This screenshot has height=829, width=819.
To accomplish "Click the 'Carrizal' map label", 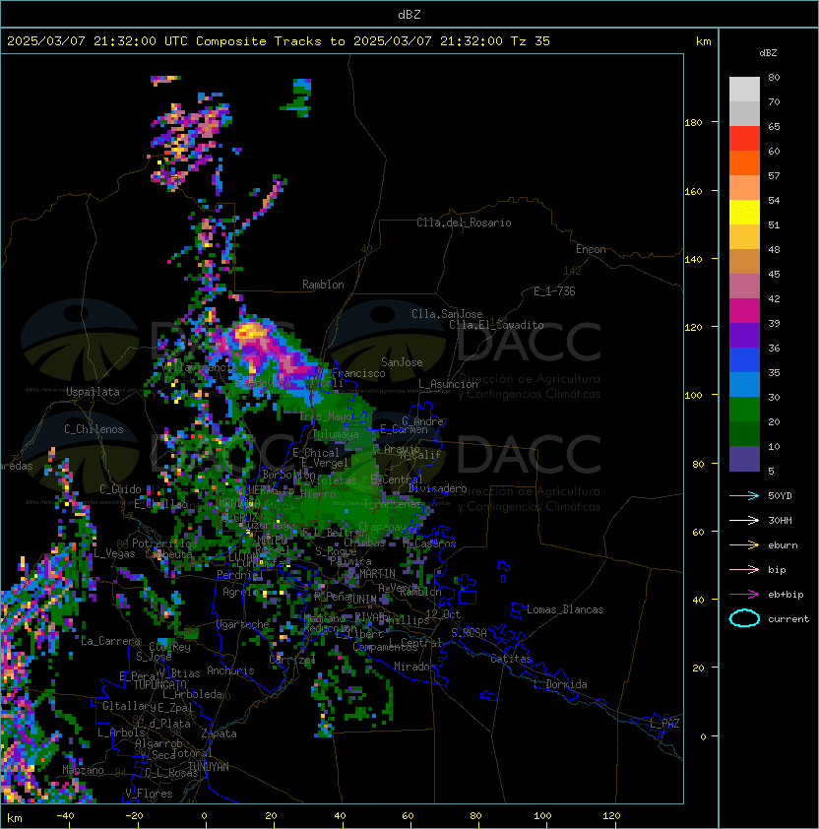I will [x=292, y=660].
